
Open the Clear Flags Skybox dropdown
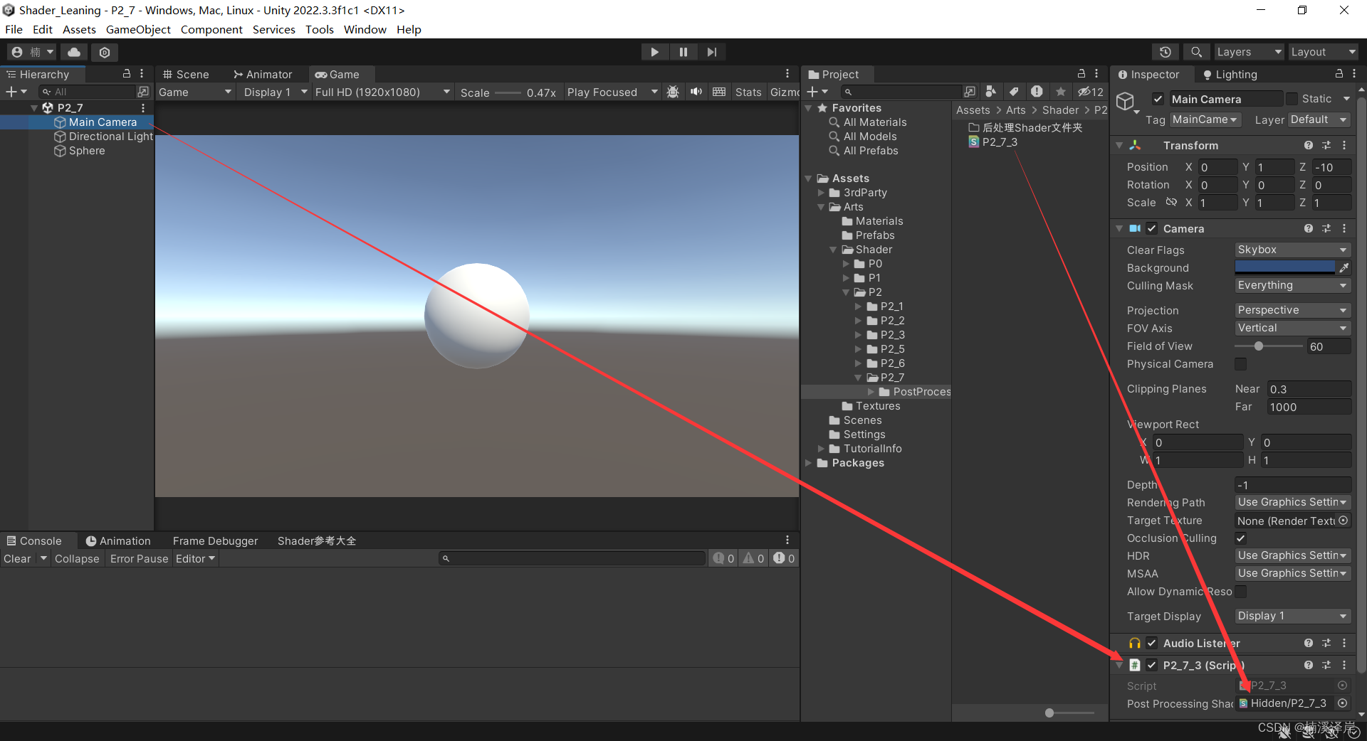1292,250
